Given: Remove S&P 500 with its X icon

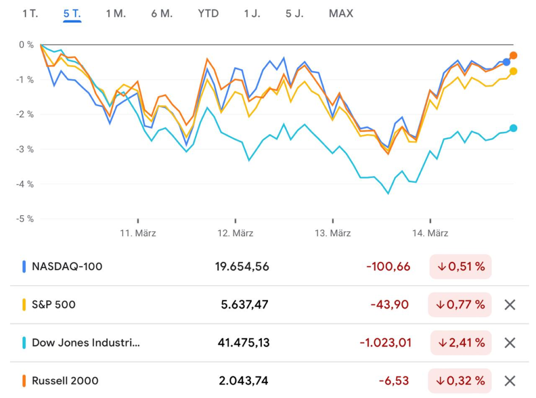Looking at the screenshot, I should 510,305.
